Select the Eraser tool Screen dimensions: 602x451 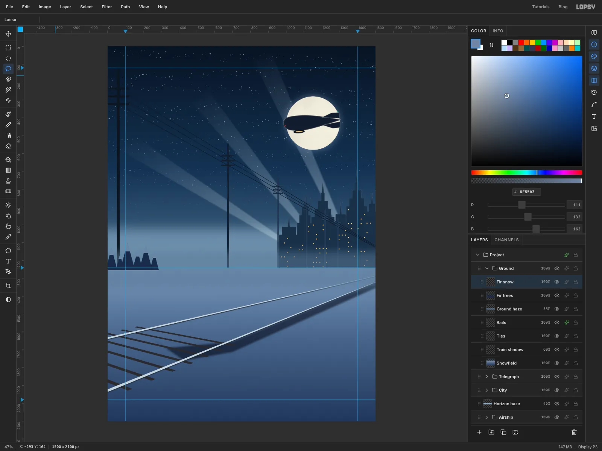[x=8, y=146]
